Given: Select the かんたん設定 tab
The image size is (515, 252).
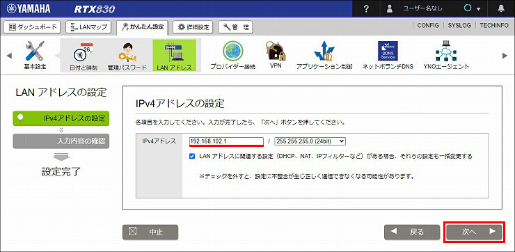Looking at the screenshot, I should pos(142,27).
